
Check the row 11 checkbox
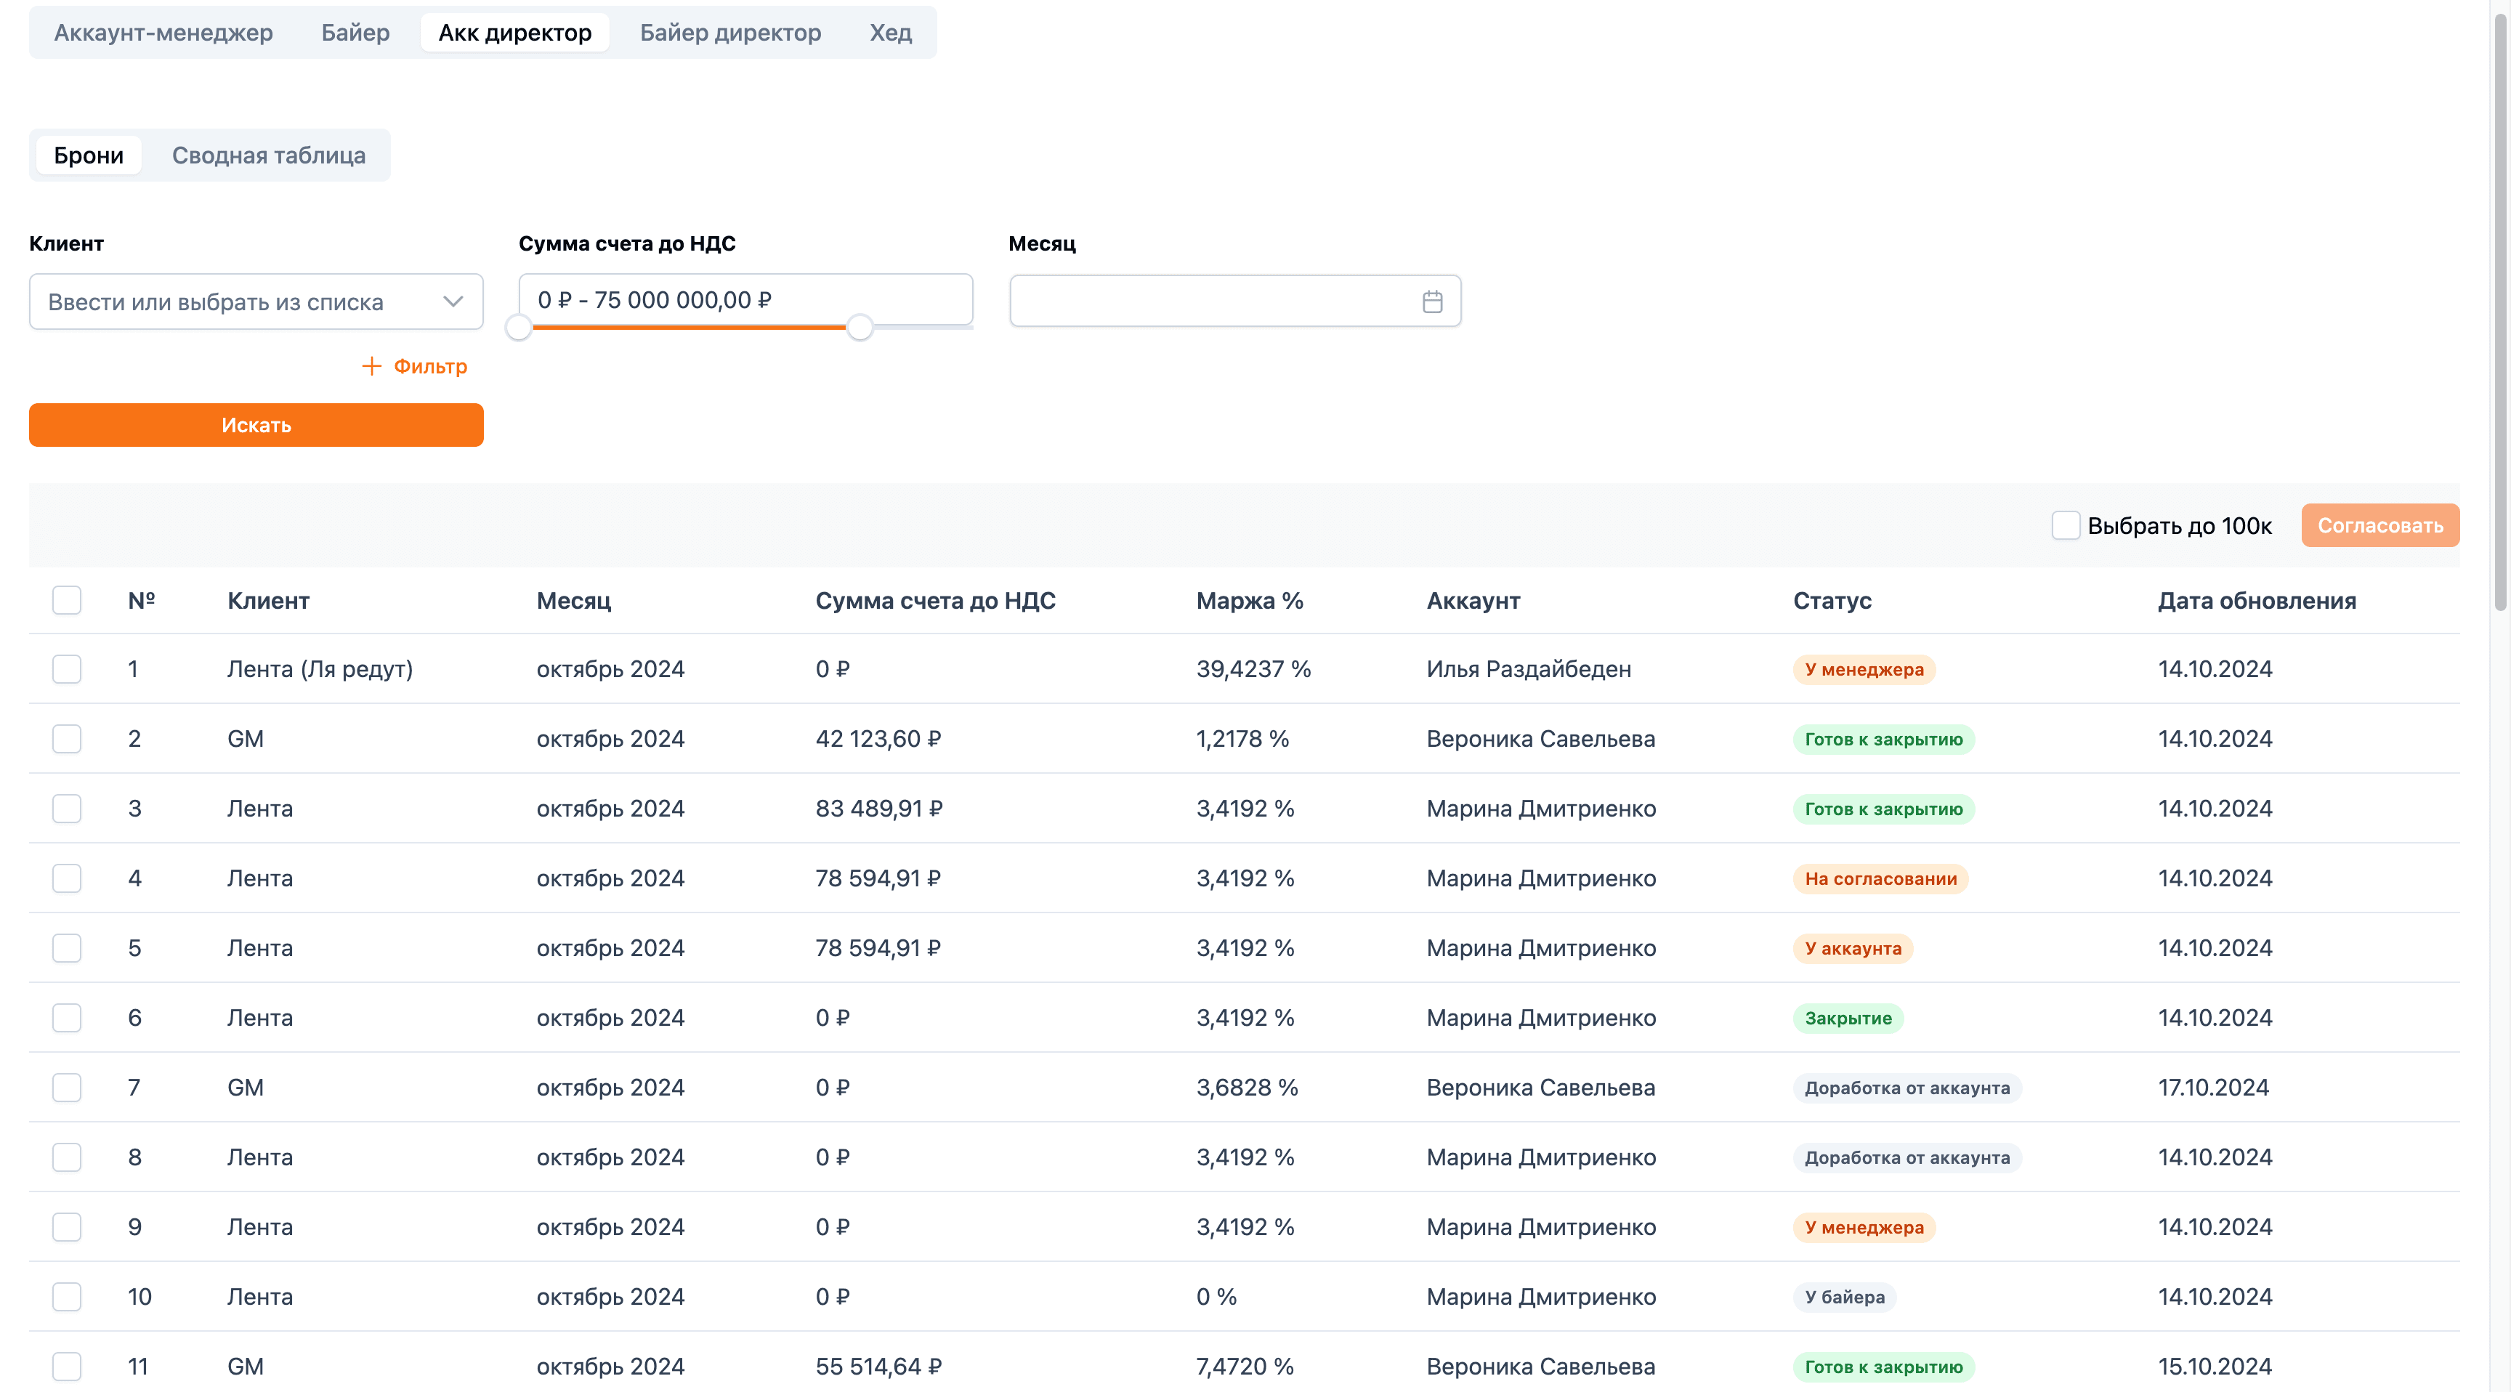coord(66,1366)
